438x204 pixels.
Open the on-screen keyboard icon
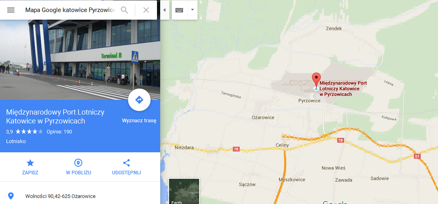coord(179,10)
